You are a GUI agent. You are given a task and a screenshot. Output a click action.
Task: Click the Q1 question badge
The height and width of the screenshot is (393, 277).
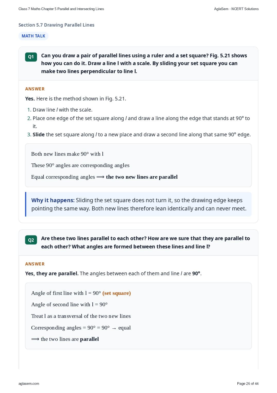coord(31,57)
